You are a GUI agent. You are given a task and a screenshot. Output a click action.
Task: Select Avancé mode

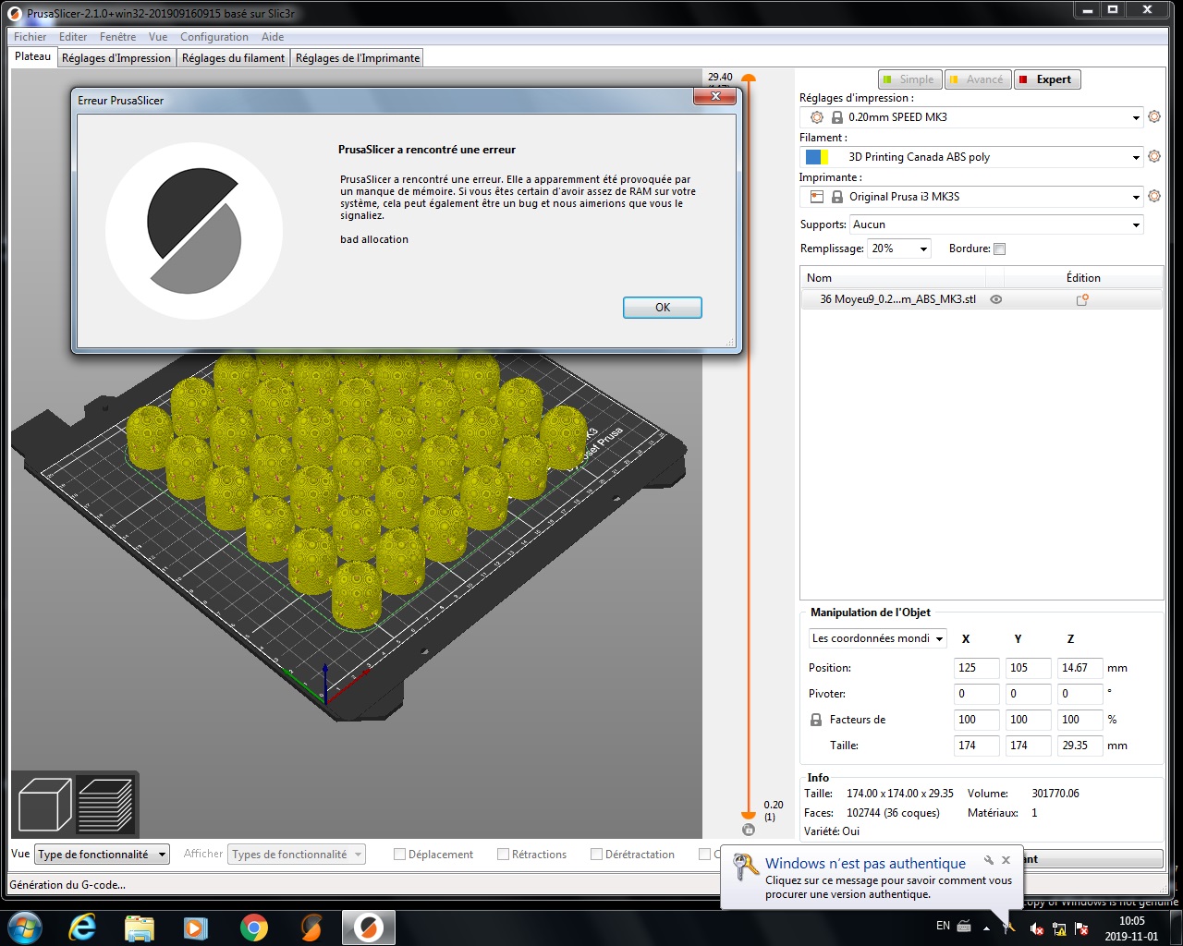pos(978,79)
